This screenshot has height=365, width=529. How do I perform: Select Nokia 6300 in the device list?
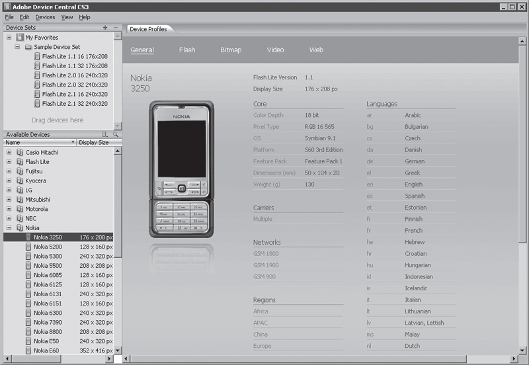coord(58,313)
